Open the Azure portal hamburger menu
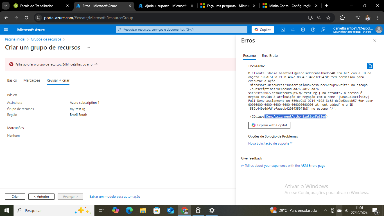This screenshot has width=384, height=216. (6, 30)
